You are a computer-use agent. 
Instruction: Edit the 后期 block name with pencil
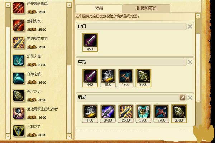(x=182, y=98)
